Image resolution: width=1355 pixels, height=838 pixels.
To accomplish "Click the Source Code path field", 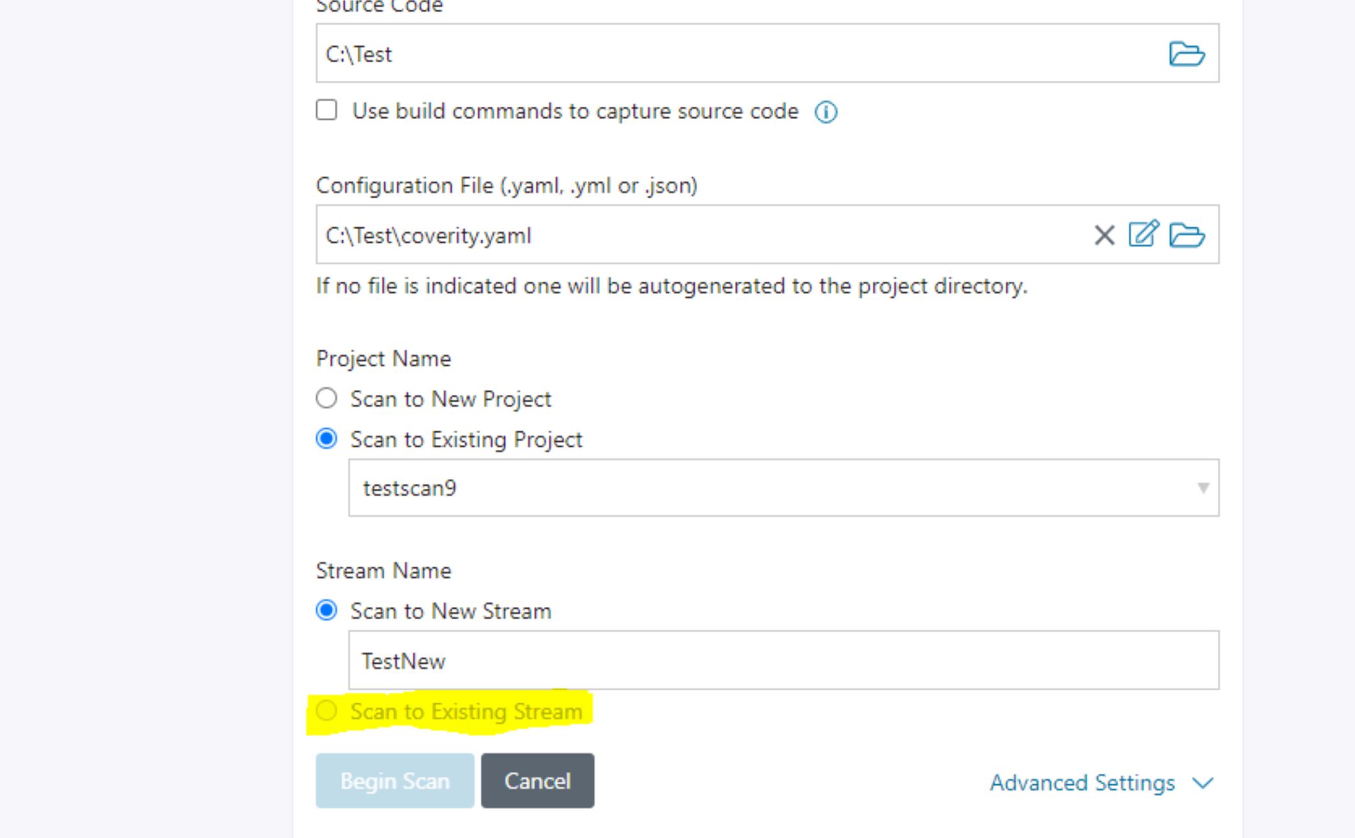I will (x=648, y=54).
